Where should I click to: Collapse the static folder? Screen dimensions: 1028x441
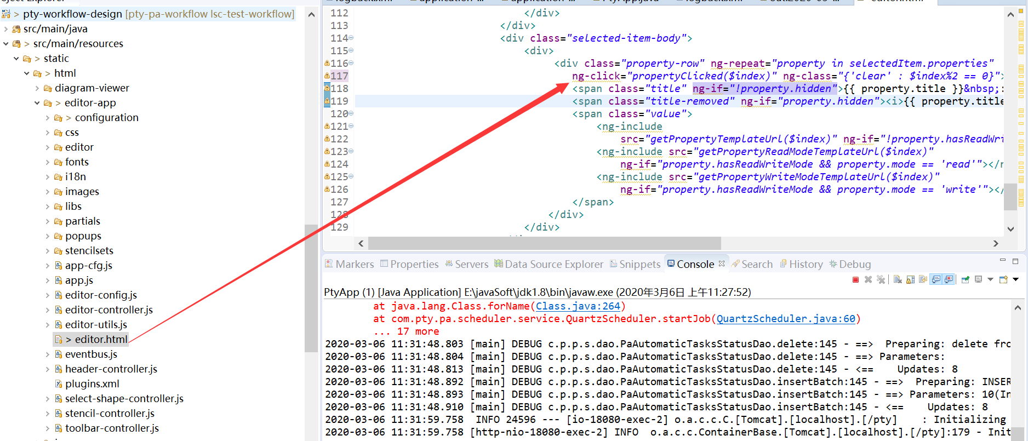(16, 59)
